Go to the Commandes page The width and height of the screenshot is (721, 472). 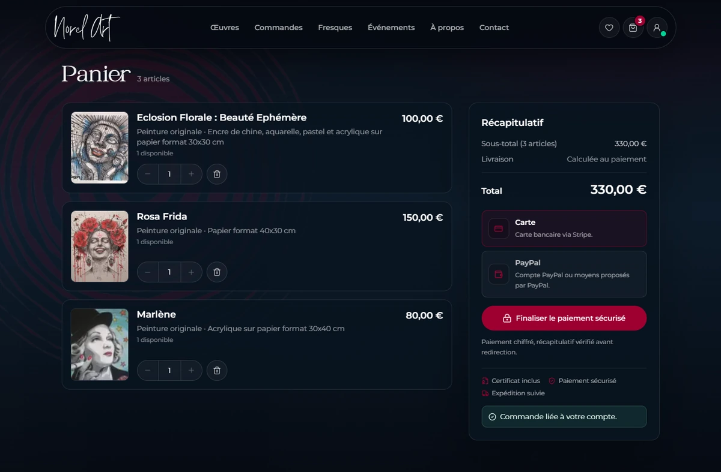[278, 28]
